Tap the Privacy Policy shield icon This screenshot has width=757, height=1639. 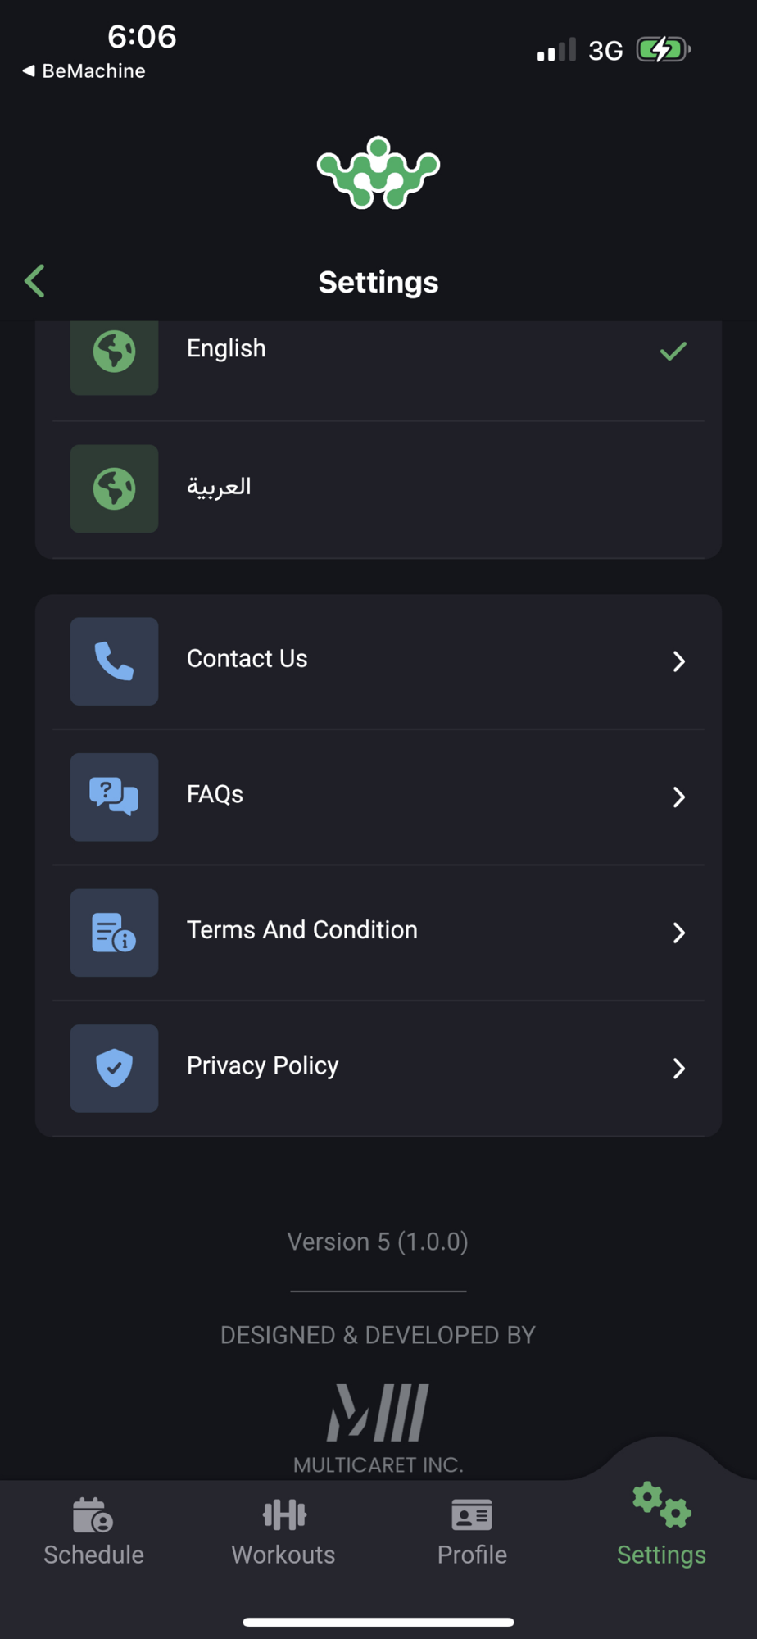(x=114, y=1069)
